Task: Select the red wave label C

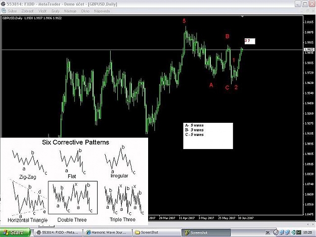Action: (x=227, y=87)
